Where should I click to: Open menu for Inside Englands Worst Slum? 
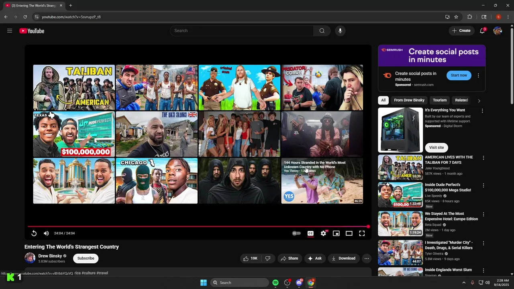[483, 271]
